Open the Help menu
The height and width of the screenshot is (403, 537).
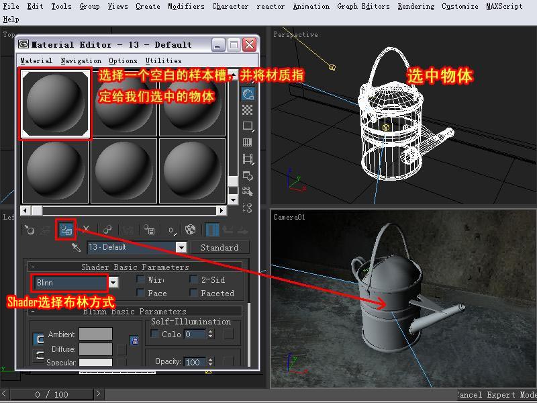[x=11, y=19]
